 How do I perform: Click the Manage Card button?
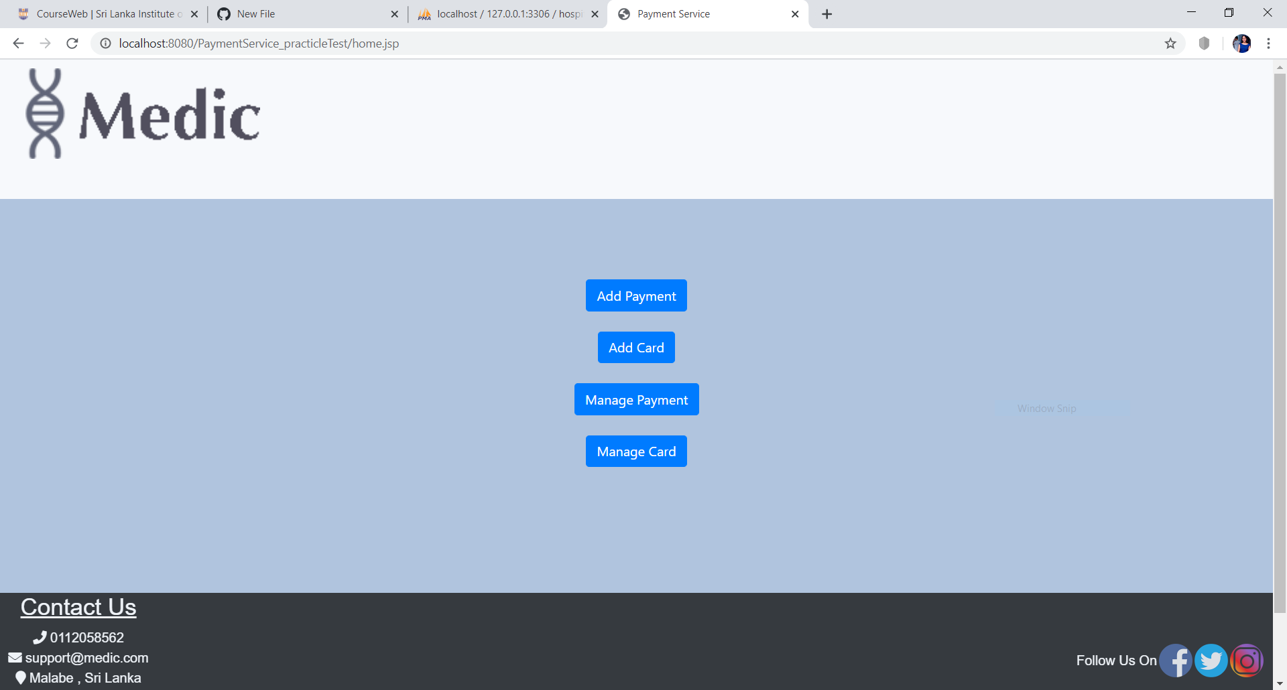click(635, 451)
